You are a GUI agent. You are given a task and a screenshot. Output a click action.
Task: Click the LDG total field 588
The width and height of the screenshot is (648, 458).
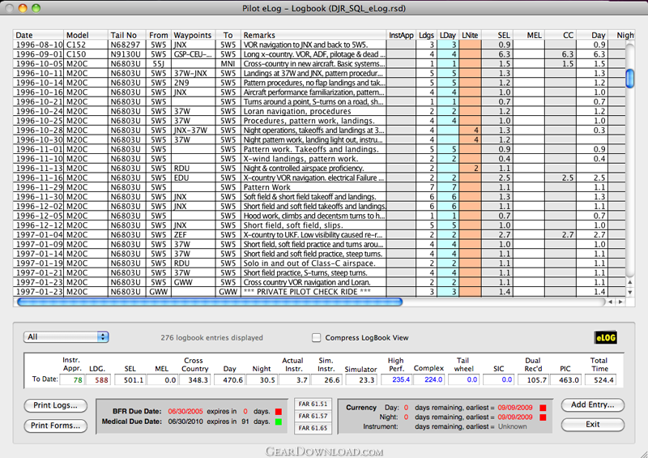point(98,380)
